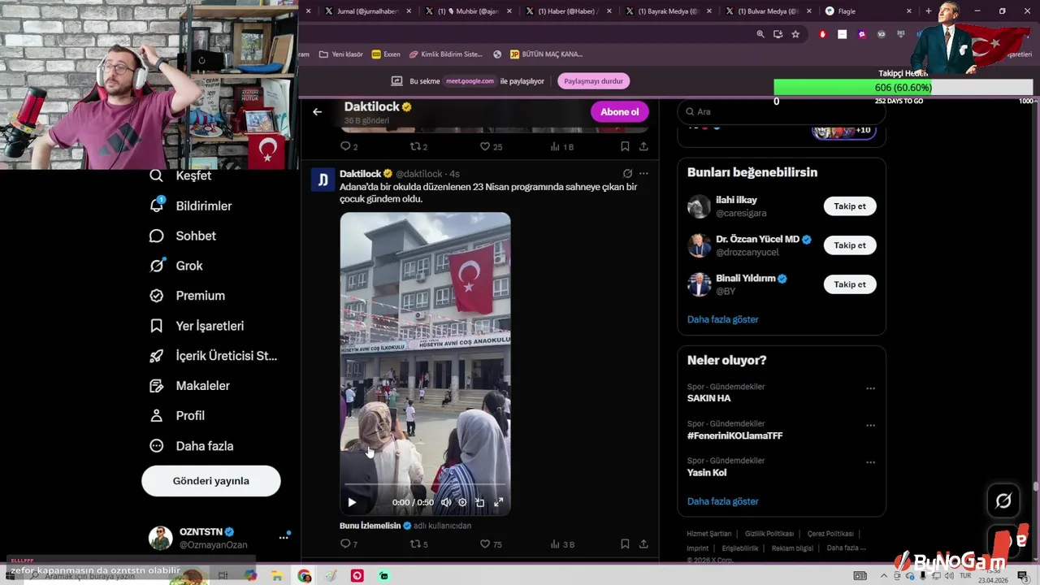Bookmark the upper post with 1 B views
This screenshot has height=585, width=1040.
coord(625,146)
